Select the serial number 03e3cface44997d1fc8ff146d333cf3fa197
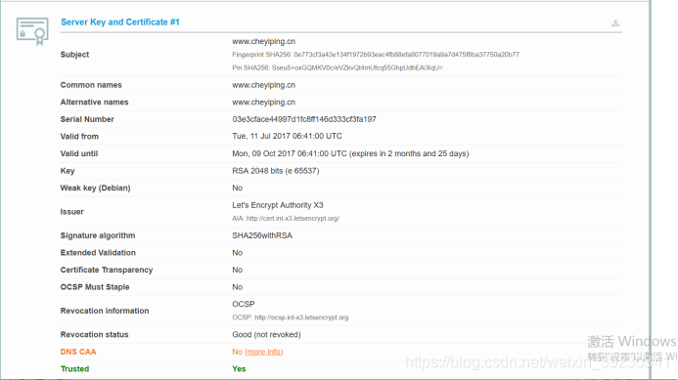 point(304,119)
